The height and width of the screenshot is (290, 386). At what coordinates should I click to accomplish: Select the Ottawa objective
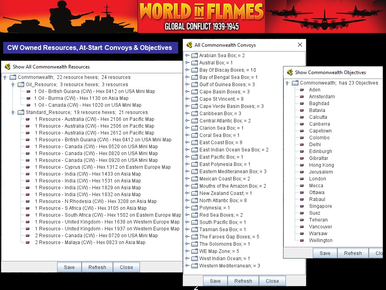click(316, 193)
